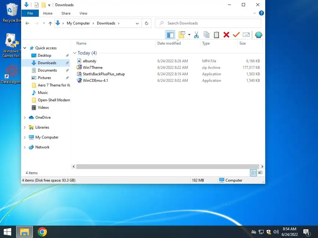
Task: Switch to Large icons view button
Action: point(261,173)
